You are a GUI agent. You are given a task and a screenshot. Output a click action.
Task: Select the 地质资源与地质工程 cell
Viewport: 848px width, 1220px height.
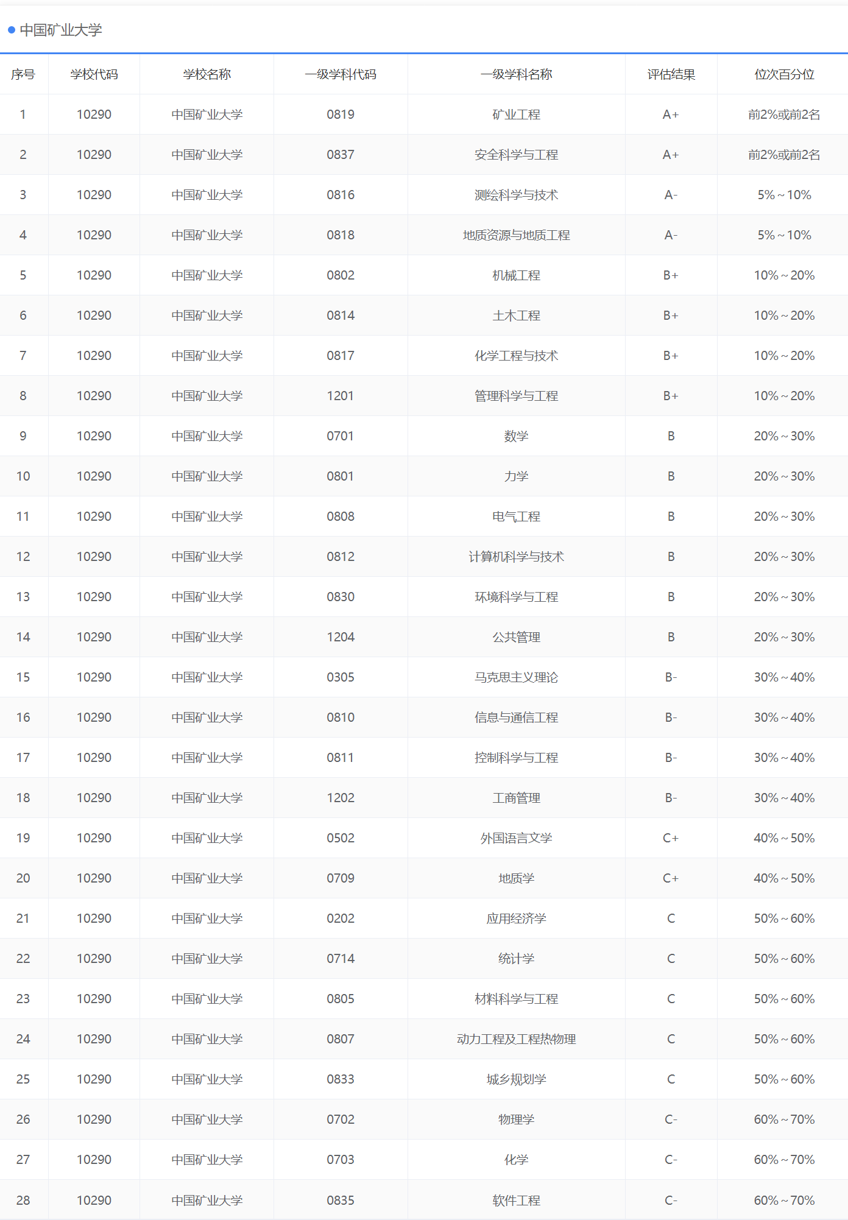click(x=516, y=235)
